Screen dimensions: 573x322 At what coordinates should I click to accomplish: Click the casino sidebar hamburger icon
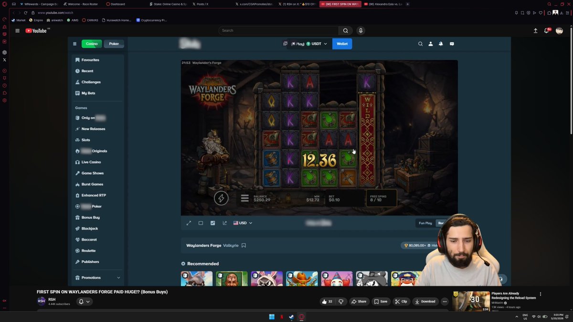tap(74, 44)
